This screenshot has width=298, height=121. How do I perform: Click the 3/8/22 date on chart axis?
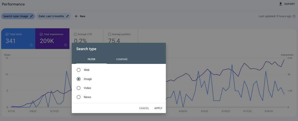pyautogui.click(x=33, y=111)
